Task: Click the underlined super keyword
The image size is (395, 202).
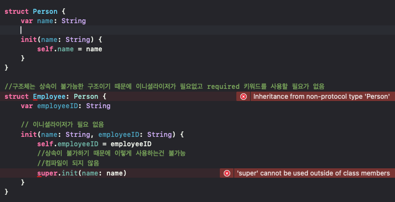Action: (x=47, y=173)
